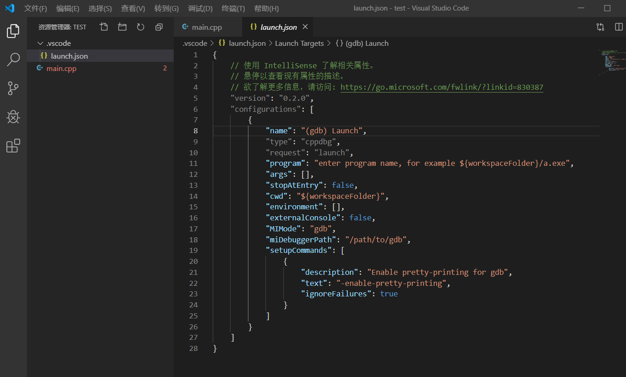Click the true value of ignoreFailures
Screen dimensions: 626x377
[389, 294]
